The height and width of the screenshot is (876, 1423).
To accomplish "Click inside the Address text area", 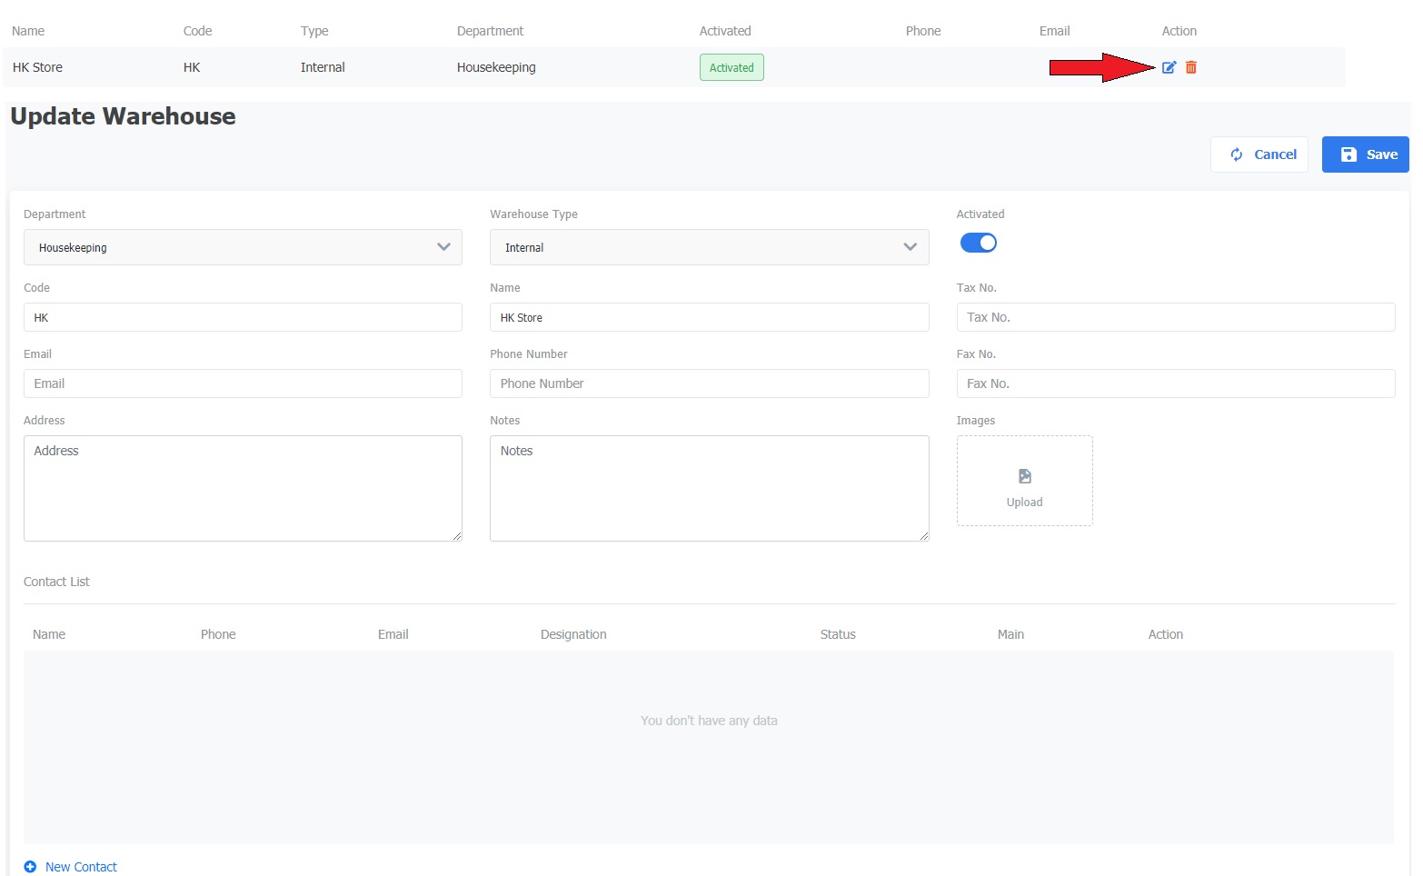I will click(243, 488).
